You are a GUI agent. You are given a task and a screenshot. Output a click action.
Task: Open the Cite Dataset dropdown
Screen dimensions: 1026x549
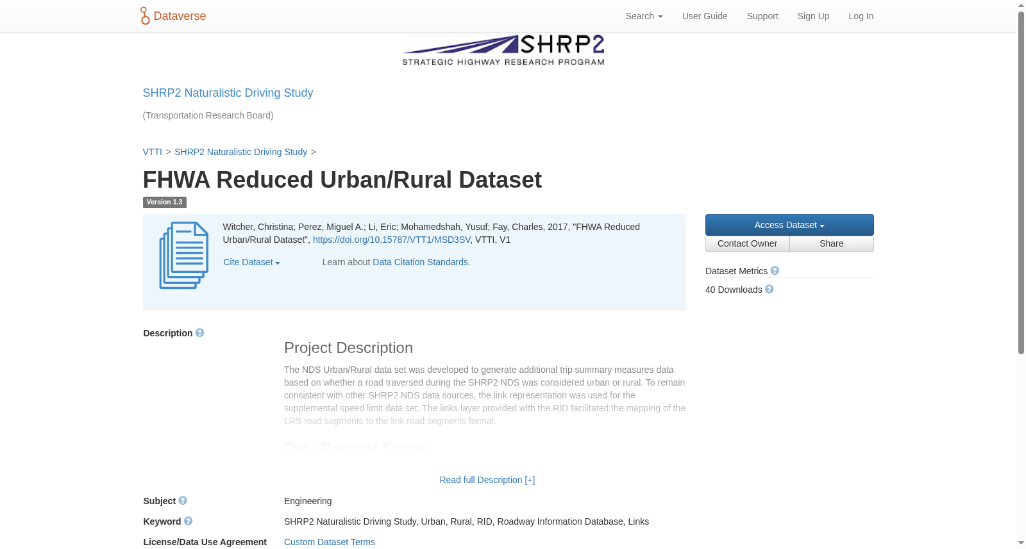pyautogui.click(x=251, y=262)
